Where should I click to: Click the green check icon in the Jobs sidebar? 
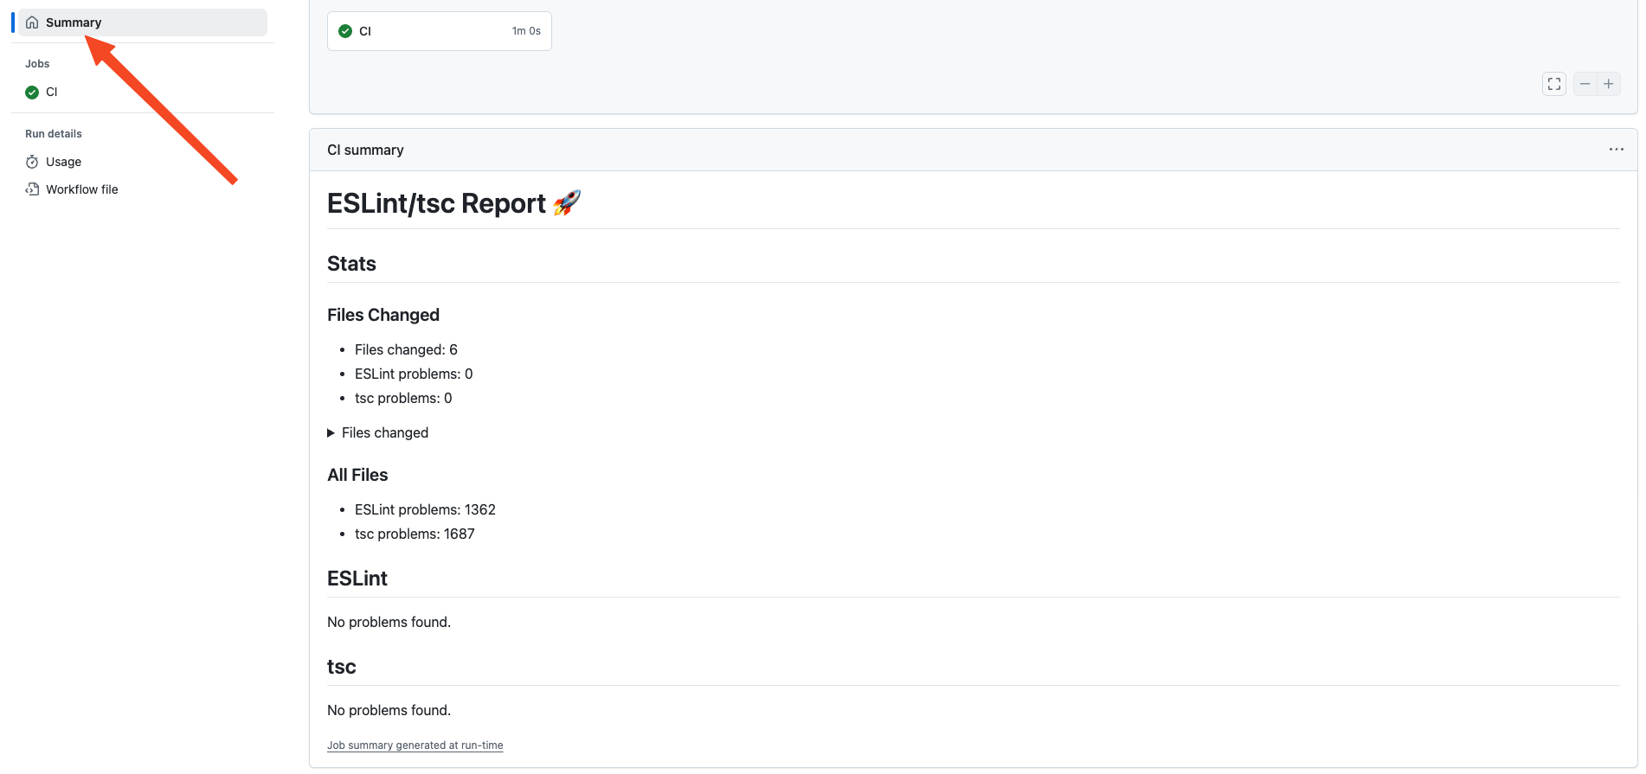point(32,93)
